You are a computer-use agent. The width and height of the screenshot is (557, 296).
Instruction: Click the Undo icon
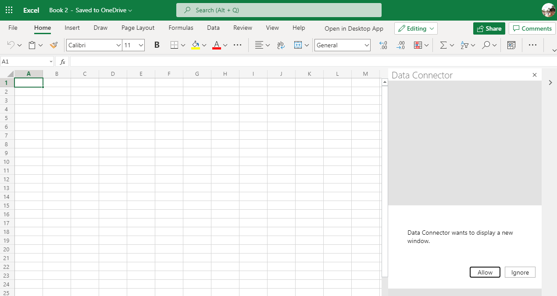pos(11,45)
